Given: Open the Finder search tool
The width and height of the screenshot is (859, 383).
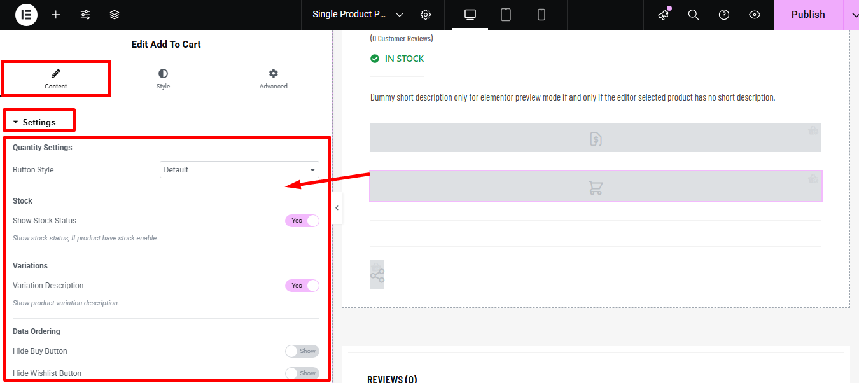Looking at the screenshot, I should (x=694, y=15).
